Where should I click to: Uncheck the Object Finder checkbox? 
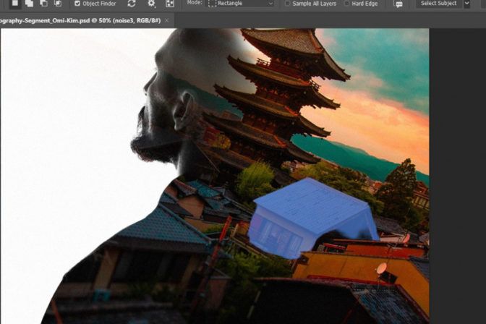77,4
